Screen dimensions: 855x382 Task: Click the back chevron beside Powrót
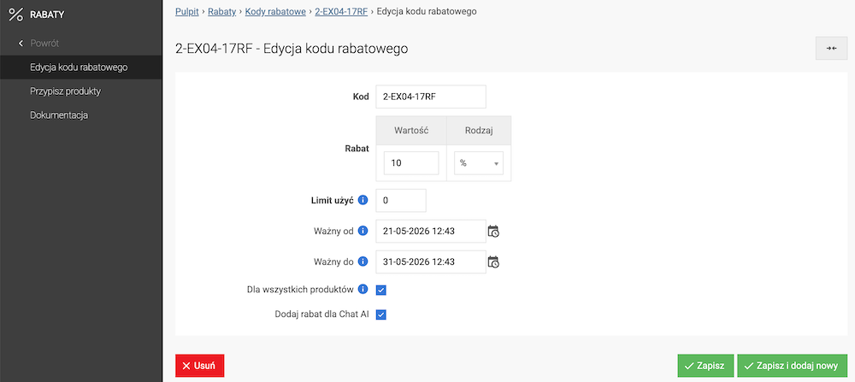pyautogui.click(x=21, y=43)
